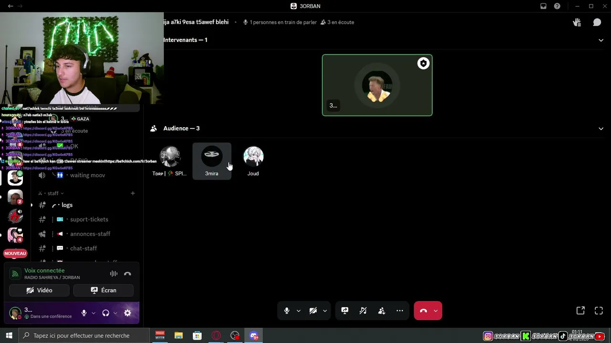Click the moderator badge on speaker tile
The width and height of the screenshot is (611, 343).
pos(423,63)
